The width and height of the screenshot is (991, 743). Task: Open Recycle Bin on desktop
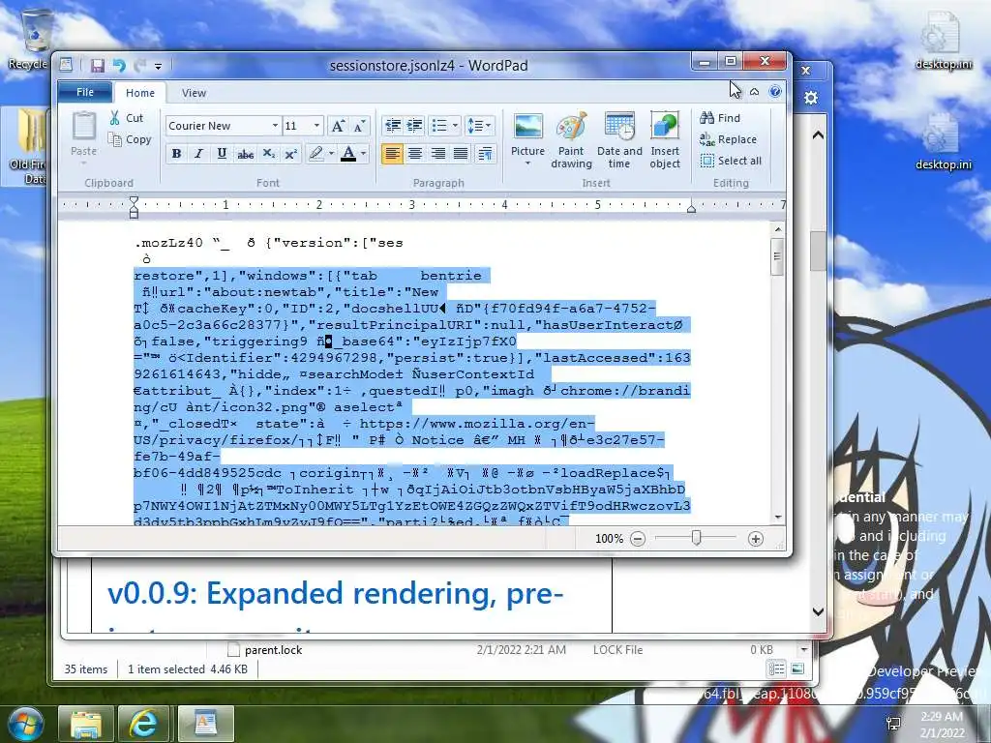tap(33, 40)
